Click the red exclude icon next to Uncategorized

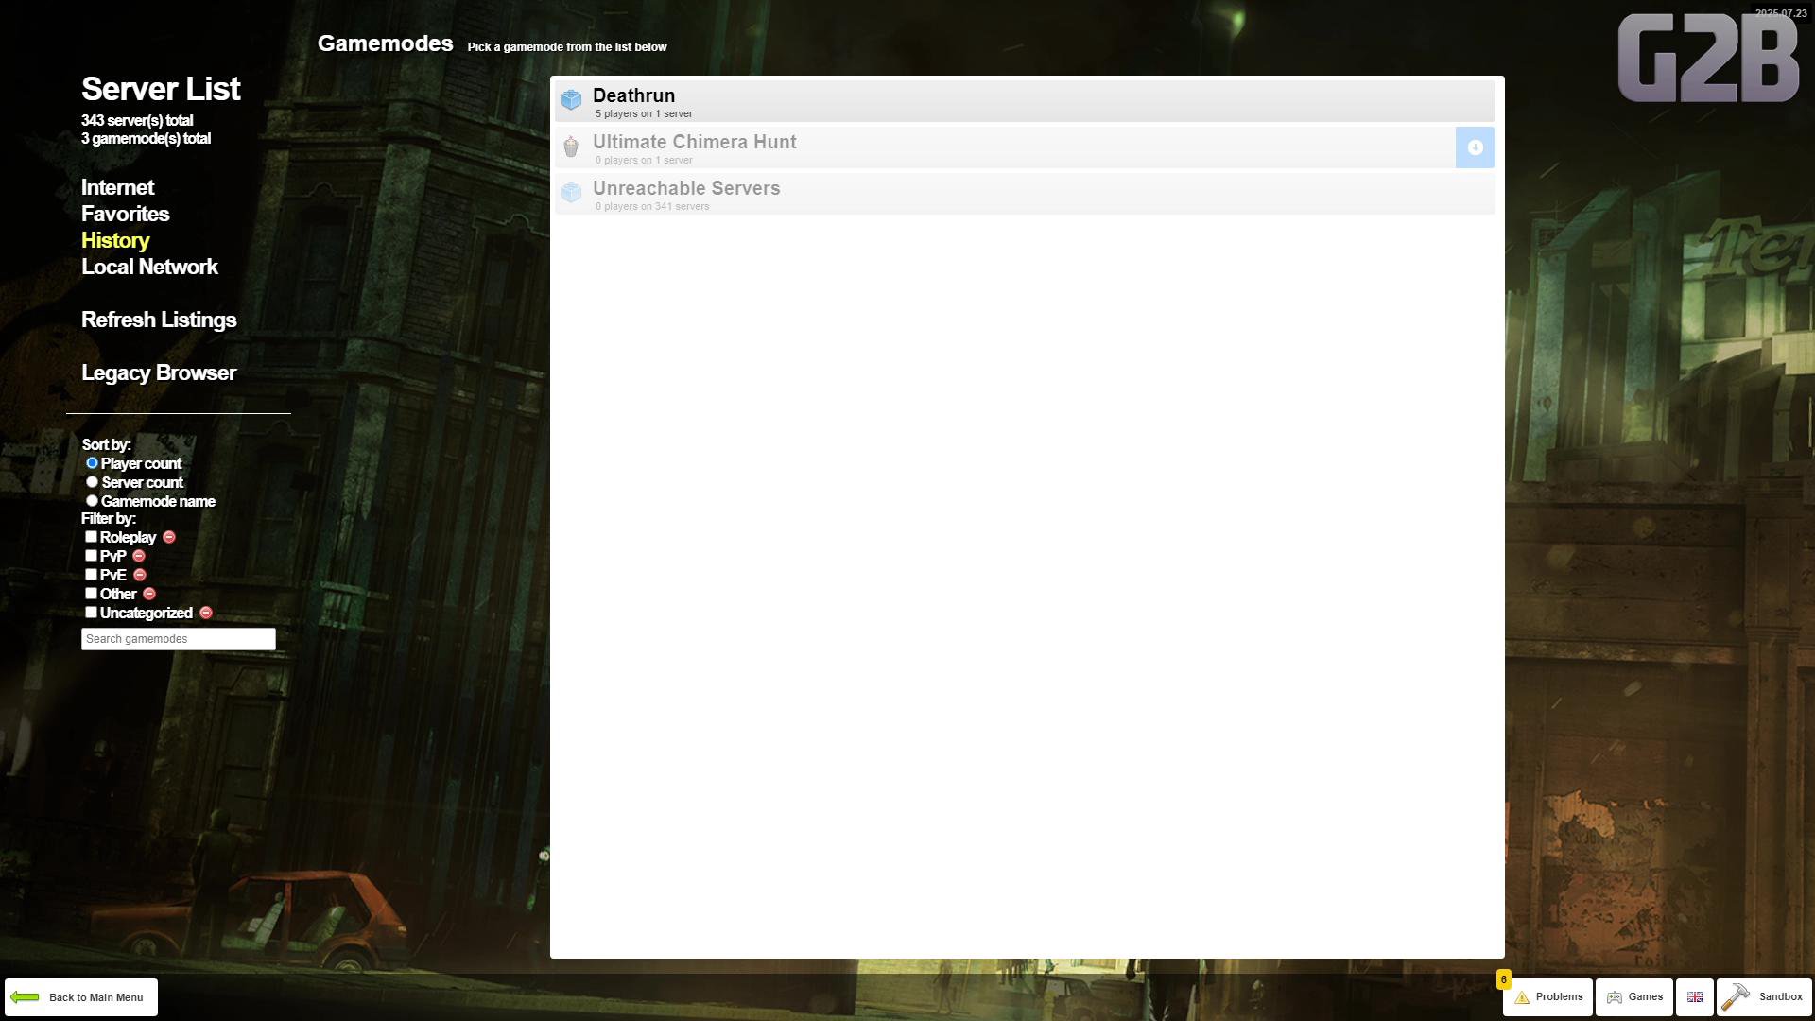tap(206, 613)
